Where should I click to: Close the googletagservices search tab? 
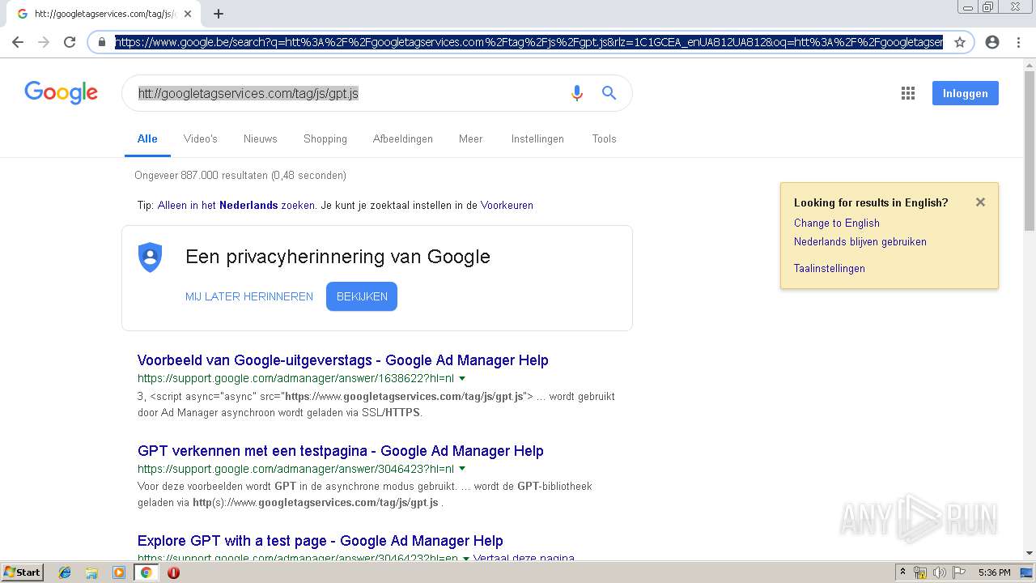[188, 14]
